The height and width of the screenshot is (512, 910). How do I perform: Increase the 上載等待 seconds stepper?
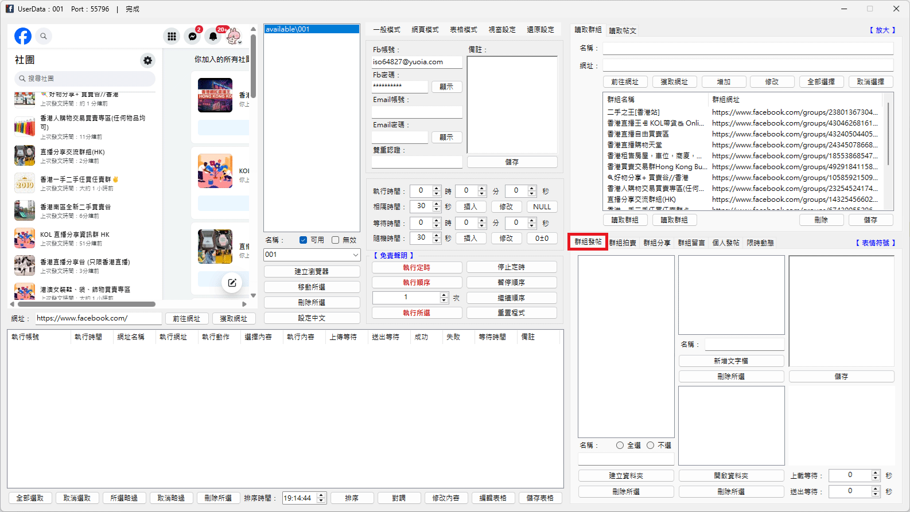click(876, 473)
